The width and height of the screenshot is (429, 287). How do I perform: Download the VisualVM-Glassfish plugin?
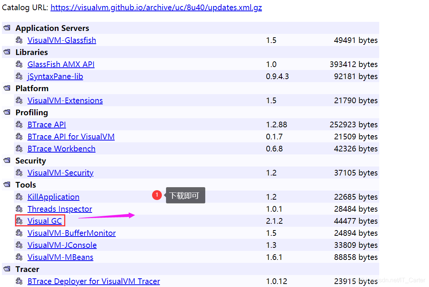(x=62, y=40)
